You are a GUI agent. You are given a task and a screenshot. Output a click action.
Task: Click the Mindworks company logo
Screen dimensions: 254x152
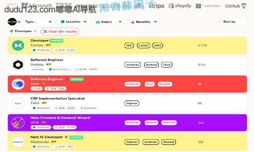[x=18, y=142]
